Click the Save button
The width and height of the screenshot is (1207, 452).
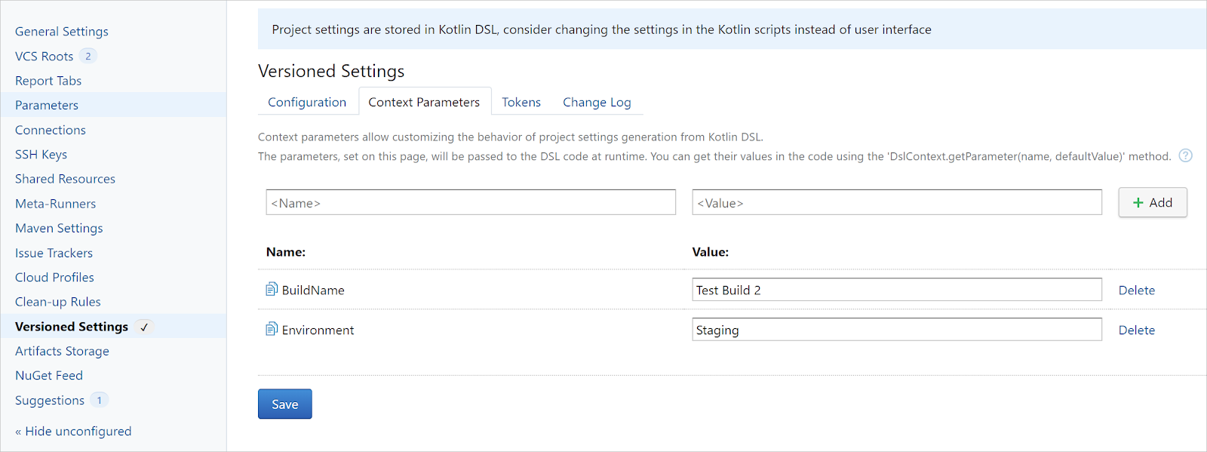285,404
